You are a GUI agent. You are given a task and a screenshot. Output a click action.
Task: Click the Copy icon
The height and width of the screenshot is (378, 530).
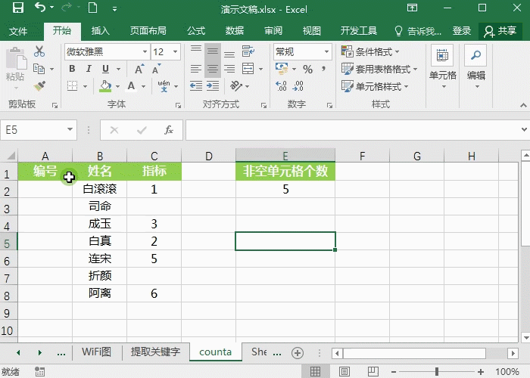tap(39, 69)
